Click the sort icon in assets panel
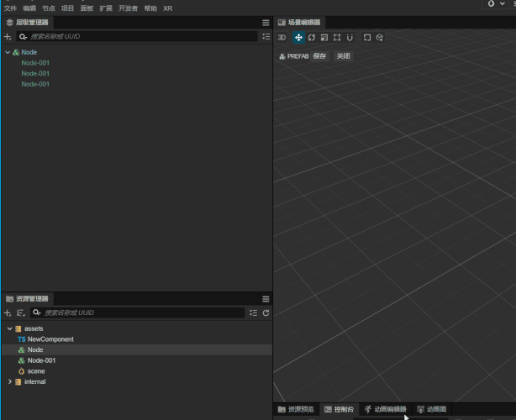 21,312
